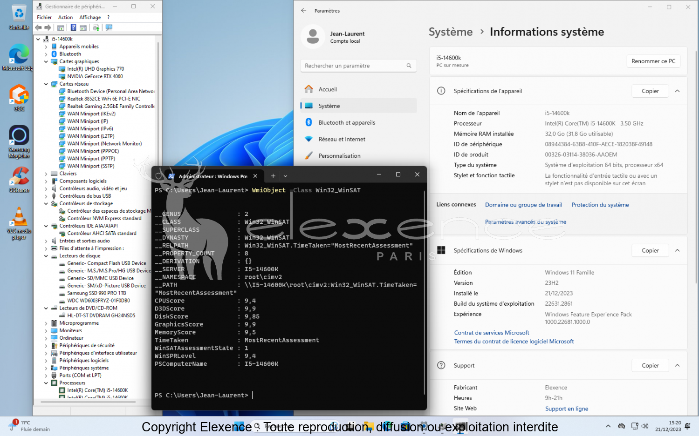This screenshot has height=436, width=699.
Task: Open the VLC media player desktop icon
Action: pos(19,223)
